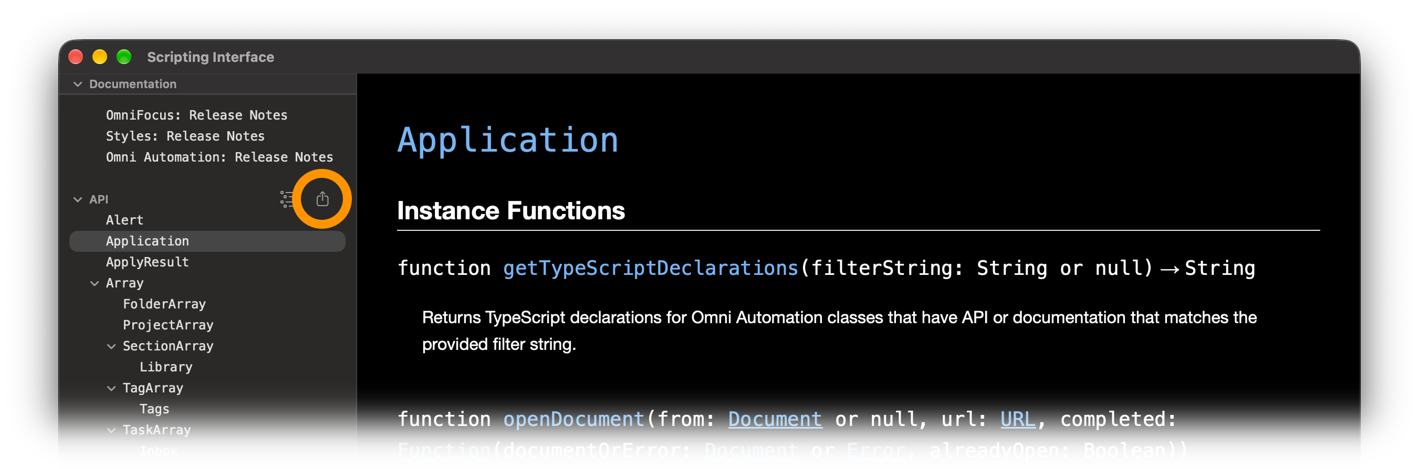Select Tags under TagArray

coord(154,409)
